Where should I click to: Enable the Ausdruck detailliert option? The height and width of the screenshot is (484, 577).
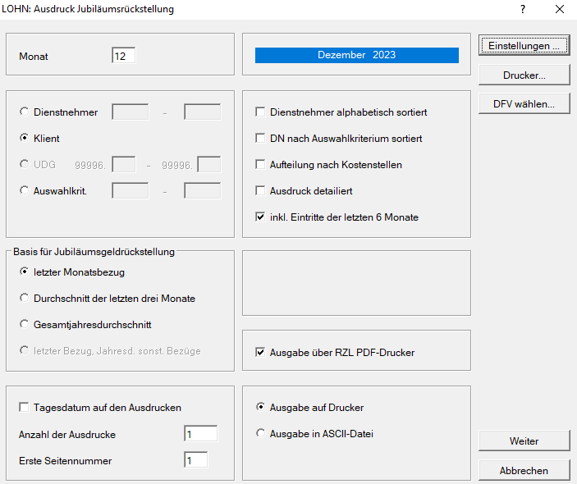click(261, 191)
